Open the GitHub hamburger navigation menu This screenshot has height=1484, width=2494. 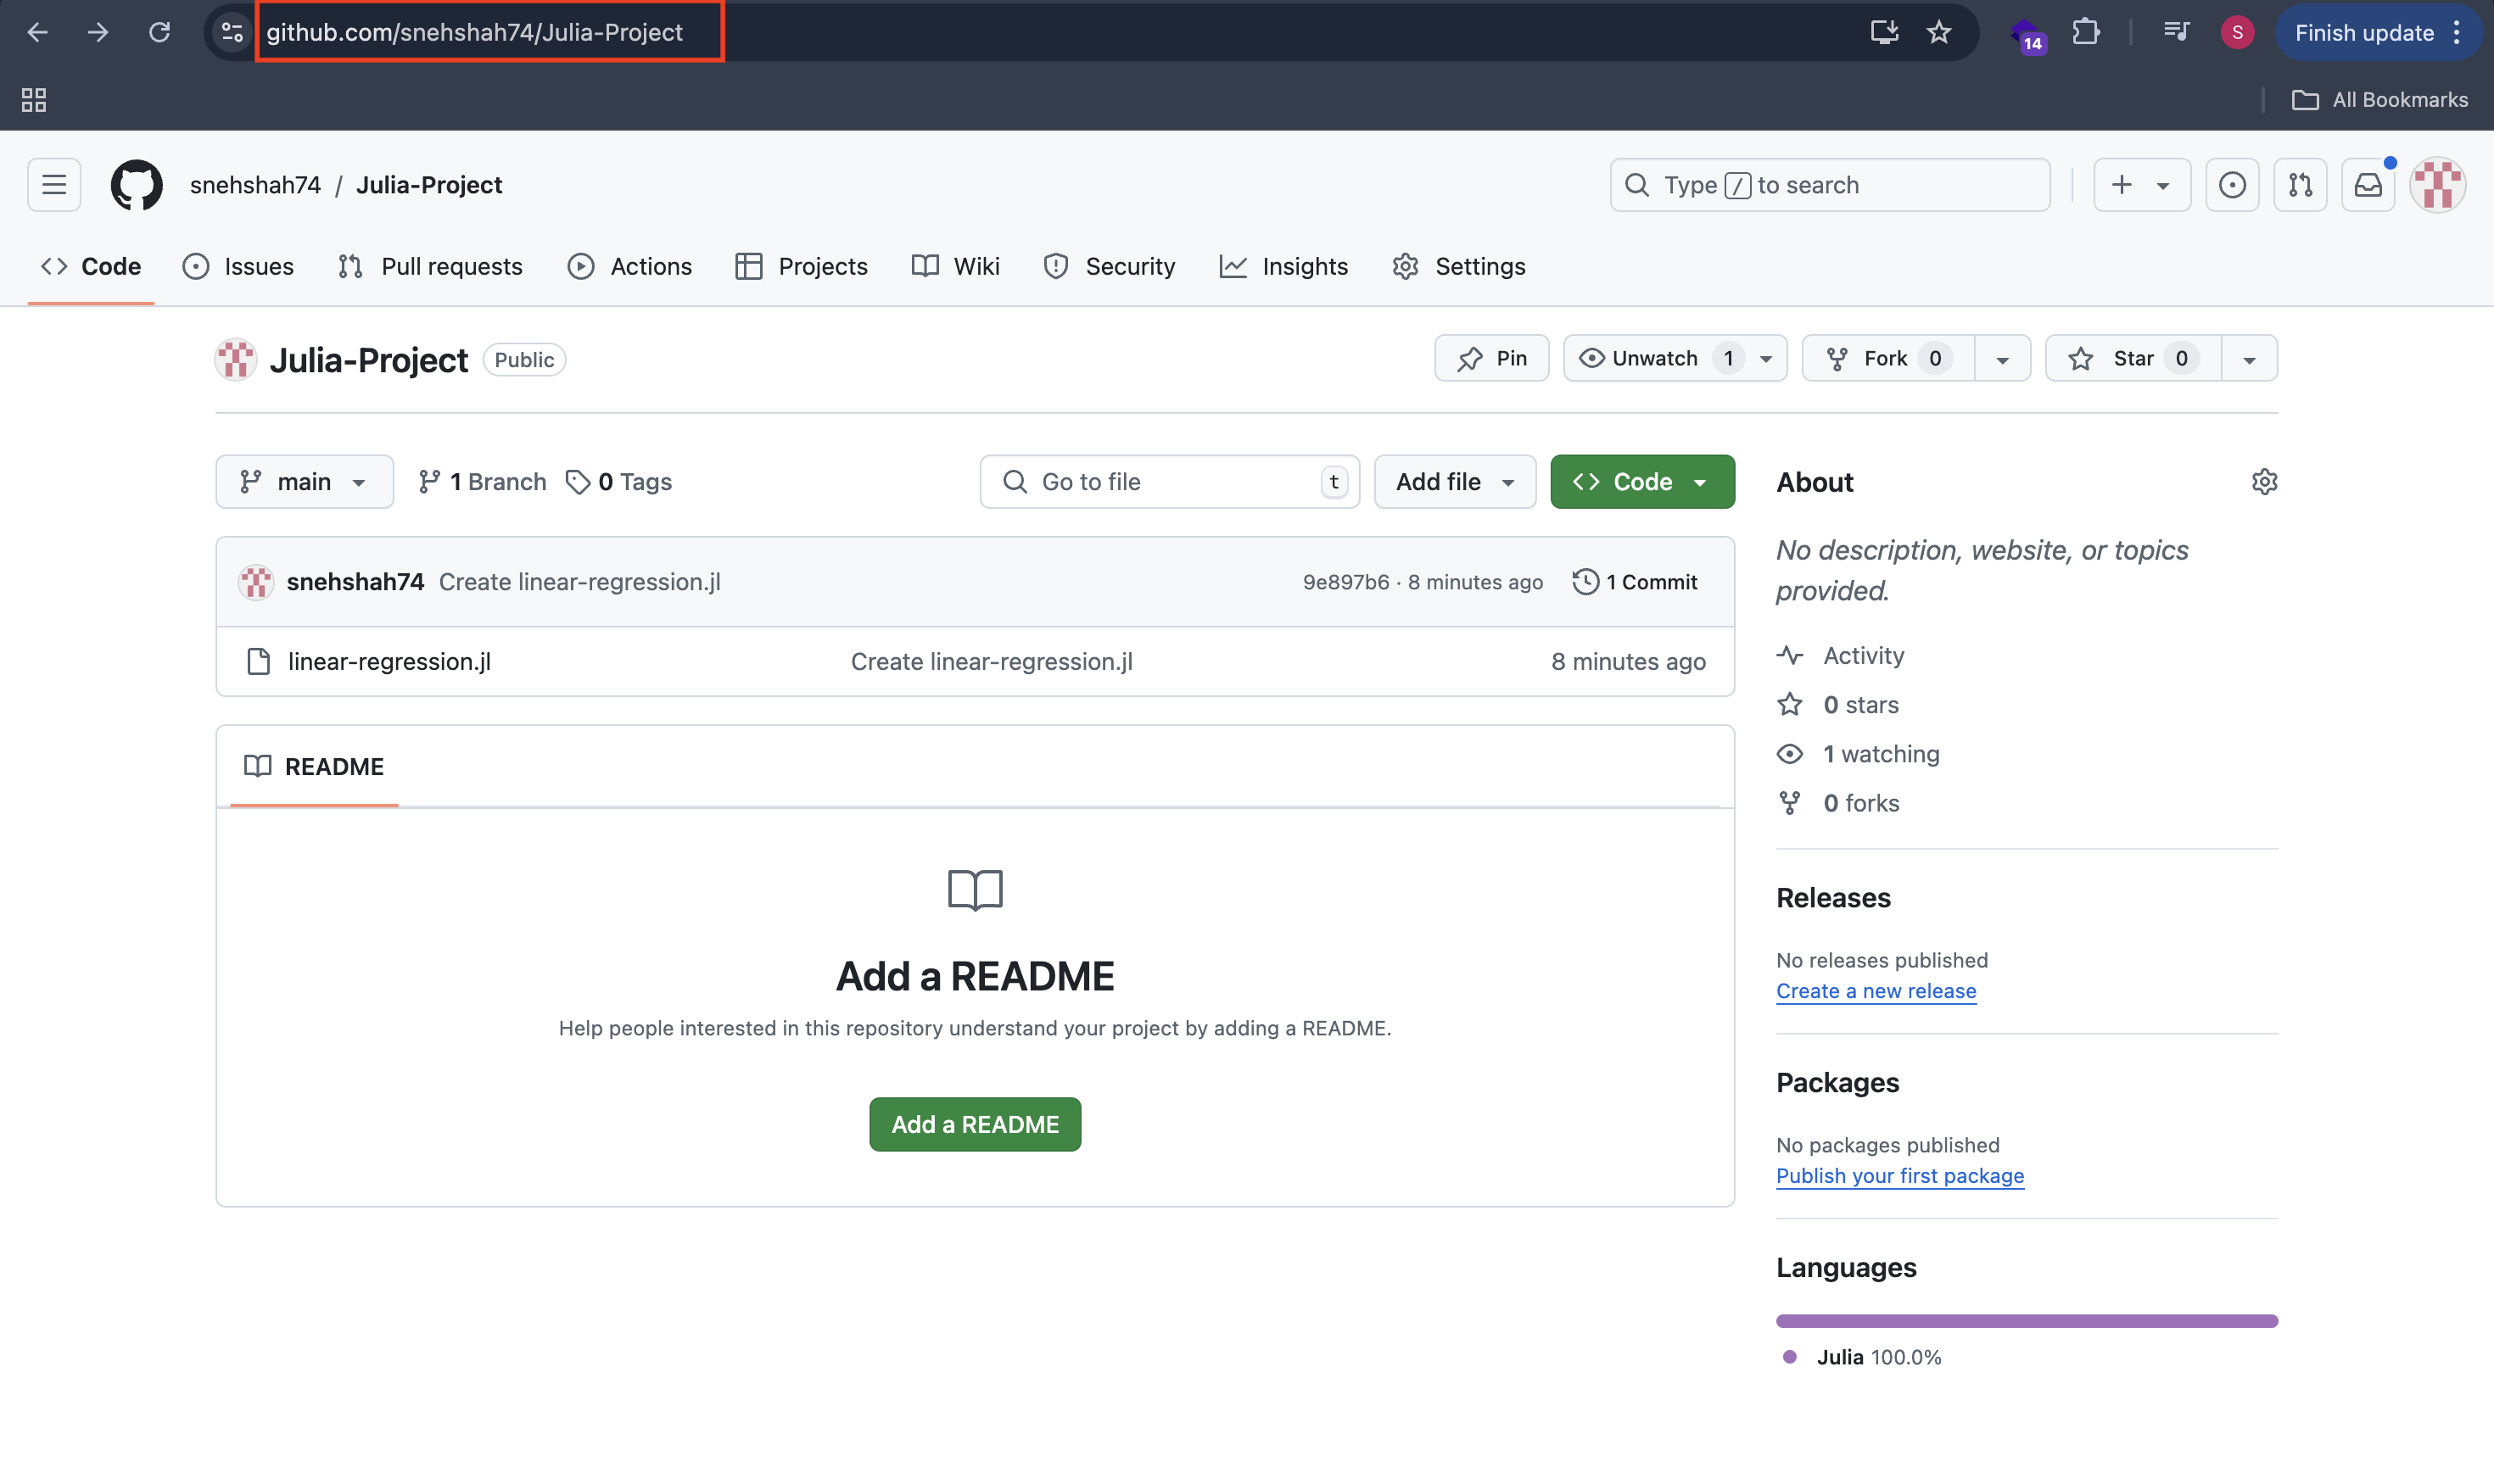(x=54, y=184)
